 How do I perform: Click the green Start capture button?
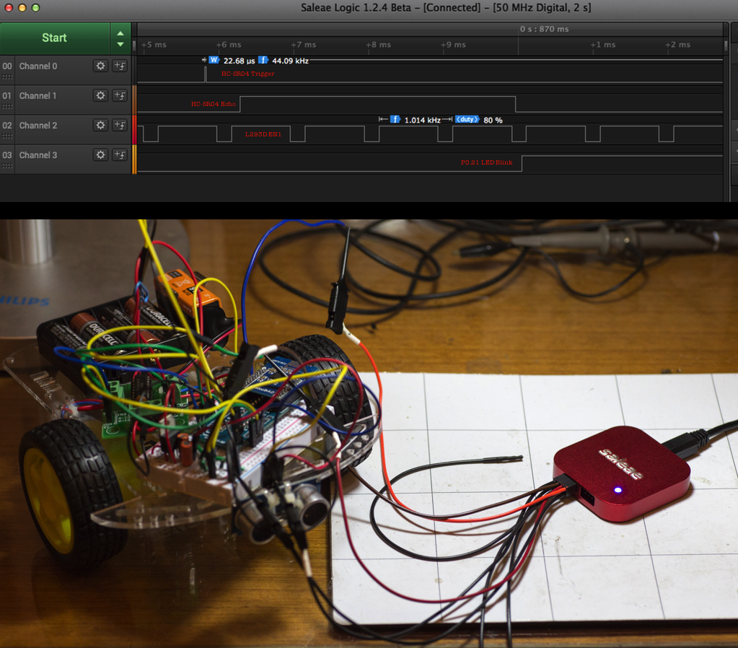click(54, 38)
